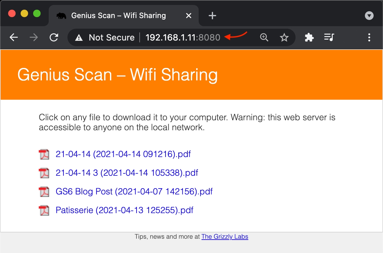383x253 pixels.
Task: Click the red close window button
Action: click(x=12, y=14)
